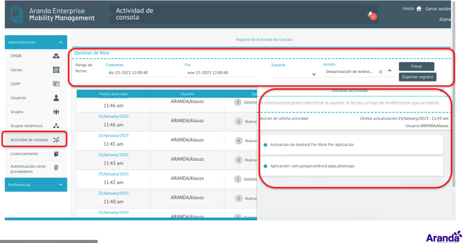Open CMDB menu item
Image resolution: width=467 pixels, height=243 pixels.
(36, 56)
